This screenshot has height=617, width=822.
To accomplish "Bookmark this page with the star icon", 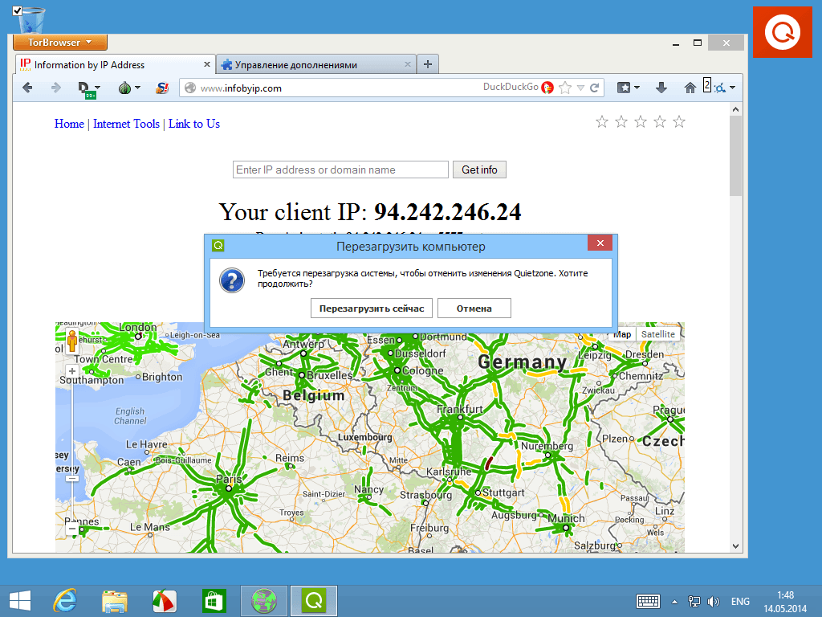I will point(564,88).
